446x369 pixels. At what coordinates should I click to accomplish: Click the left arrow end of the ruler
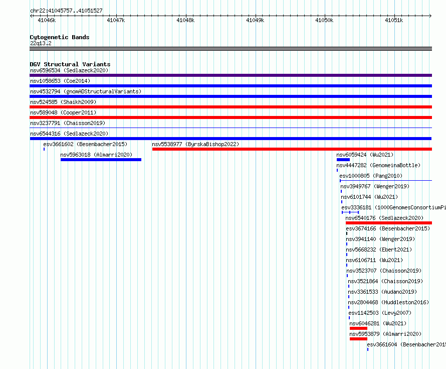click(x=31, y=16)
